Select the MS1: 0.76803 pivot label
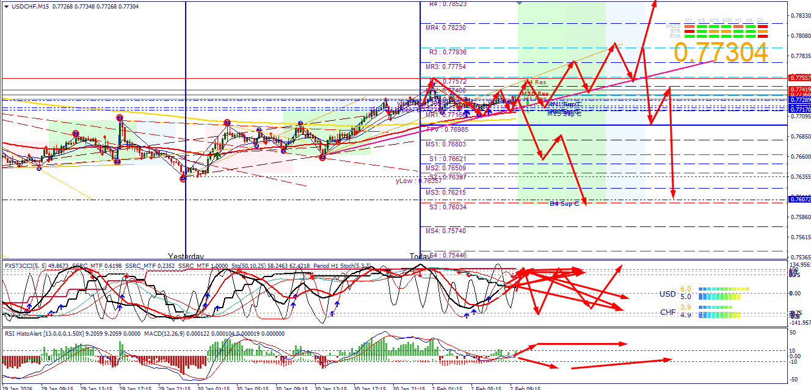 click(446, 144)
